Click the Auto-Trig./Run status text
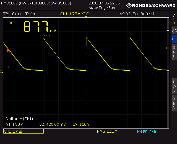 pyautogui.click(x=102, y=8)
